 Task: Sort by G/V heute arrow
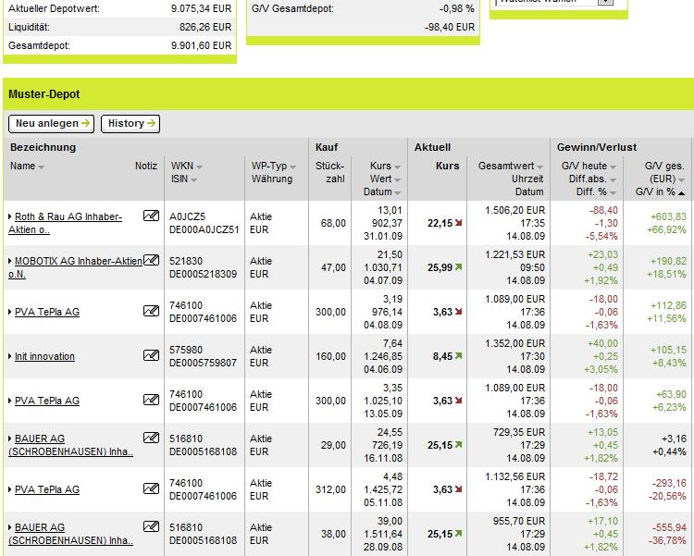[x=613, y=167]
